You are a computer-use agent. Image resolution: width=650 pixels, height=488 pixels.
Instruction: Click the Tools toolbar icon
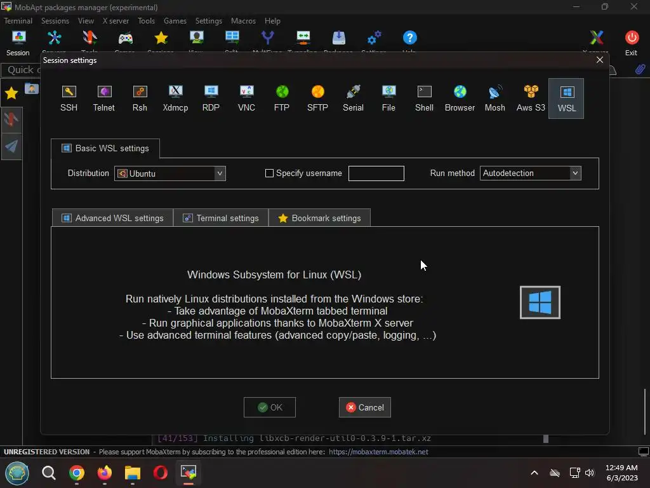point(90,38)
